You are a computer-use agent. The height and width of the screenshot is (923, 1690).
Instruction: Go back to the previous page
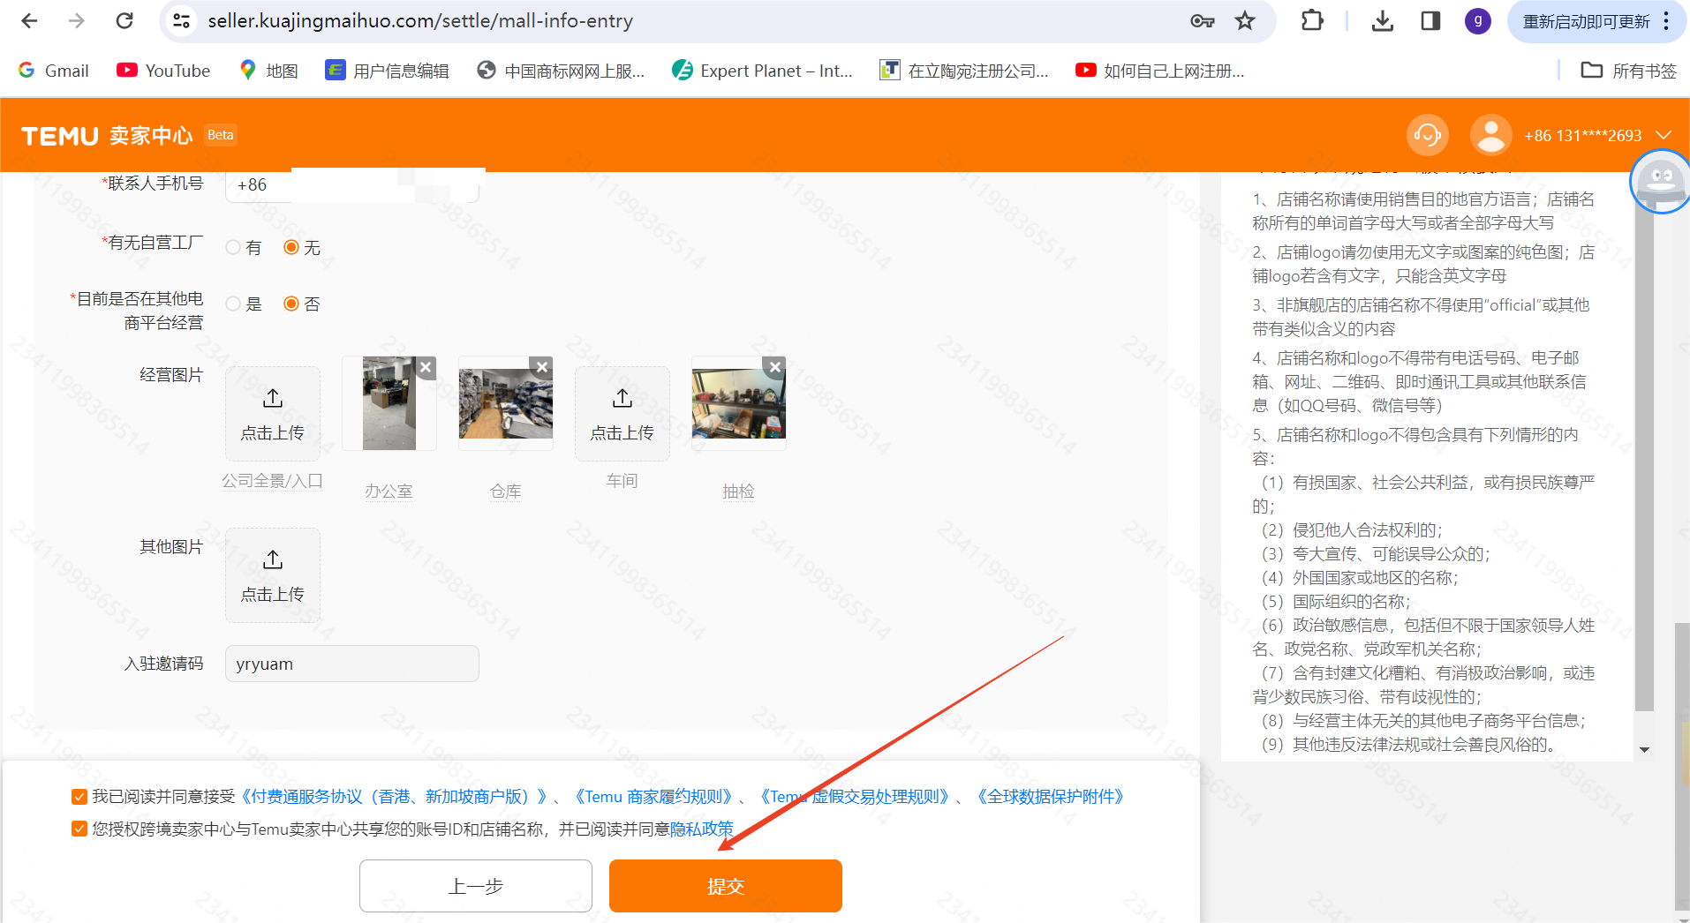(29, 20)
